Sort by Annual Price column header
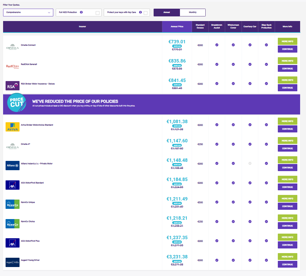306x276 pixels. point(177,27)
